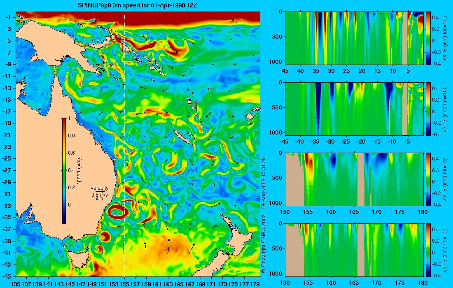Click the large red eddy ring off eastern Australia

118,213
